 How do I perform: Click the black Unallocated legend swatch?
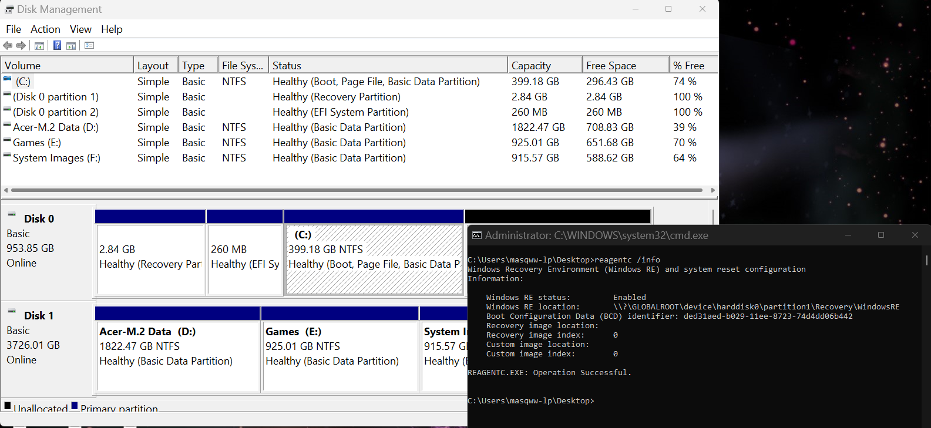click(x=8, y=406)
